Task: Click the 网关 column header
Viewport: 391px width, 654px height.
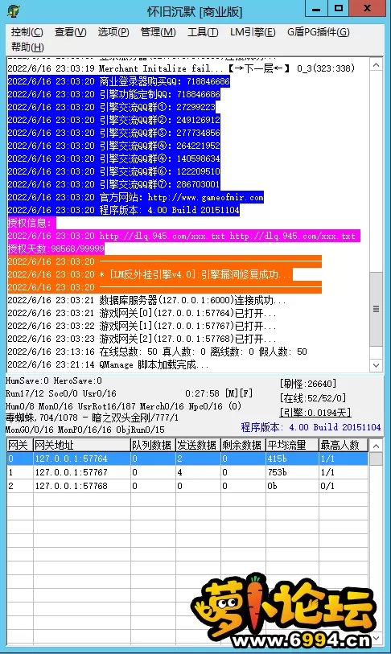Action: (x=19, y=445)
